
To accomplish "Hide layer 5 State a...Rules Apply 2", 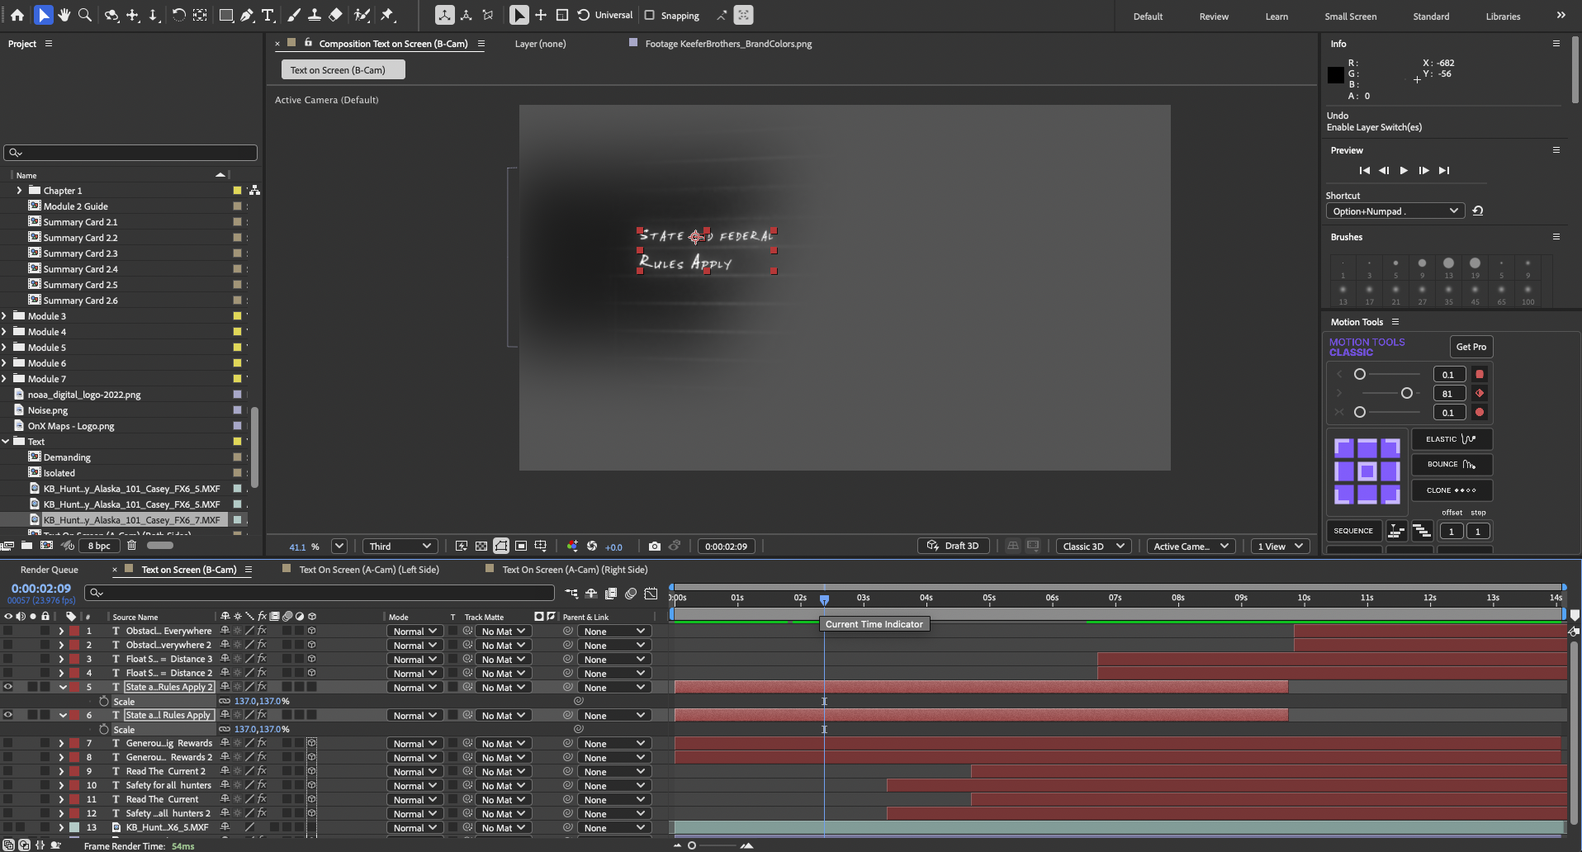I will [x=8, y=686].
